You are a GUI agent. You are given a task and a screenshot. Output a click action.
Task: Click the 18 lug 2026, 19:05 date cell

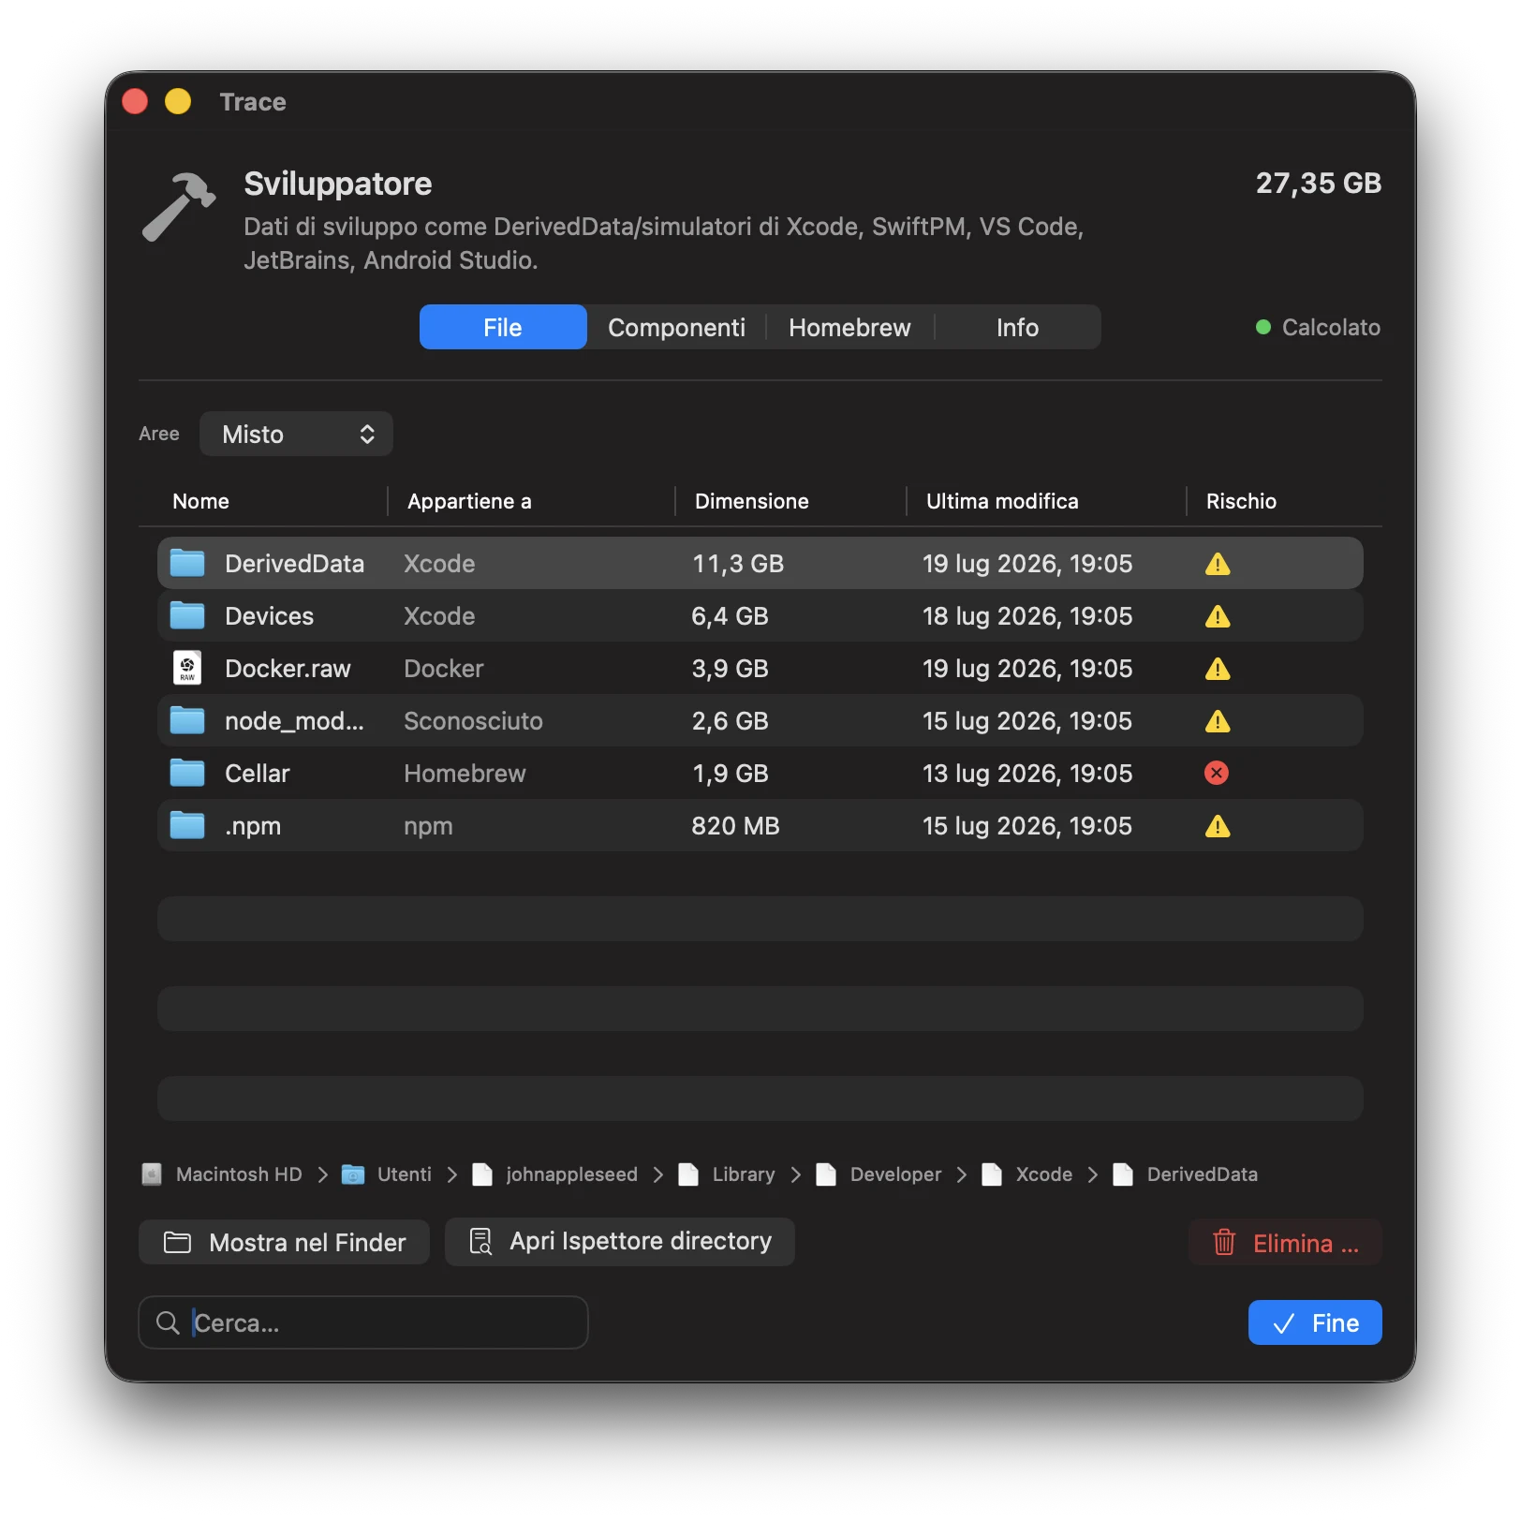(1027, 616)
